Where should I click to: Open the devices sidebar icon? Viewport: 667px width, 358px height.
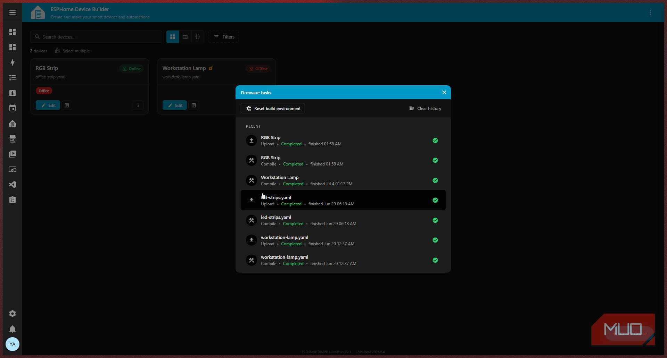click(x=13, y=169)
